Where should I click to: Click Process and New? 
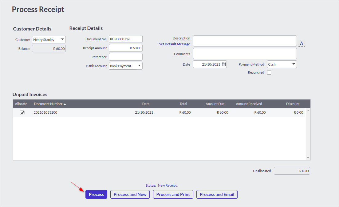pos(130,194)
